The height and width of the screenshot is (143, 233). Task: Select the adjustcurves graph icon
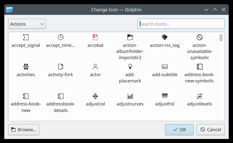[130, 96]
